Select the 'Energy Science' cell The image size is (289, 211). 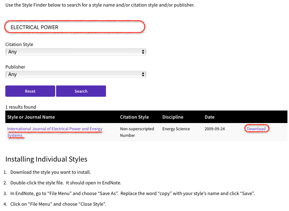click(x=176, y=129)
